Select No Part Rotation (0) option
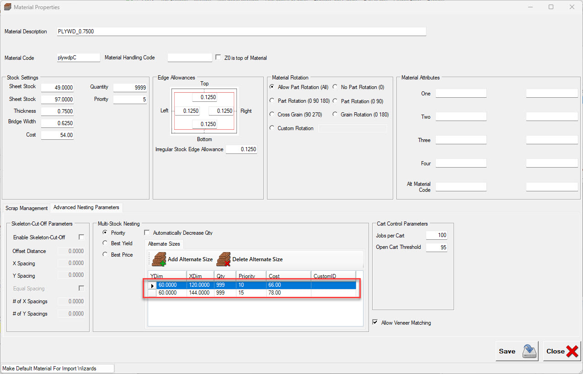The height and width of the screenshot is (374, 583). (x=335, y=87)
